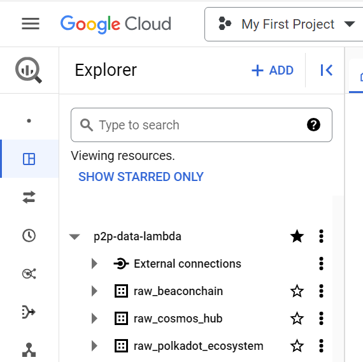
Task: Star the raw_cosmos_hub dataset
Action: coord(297,319)
